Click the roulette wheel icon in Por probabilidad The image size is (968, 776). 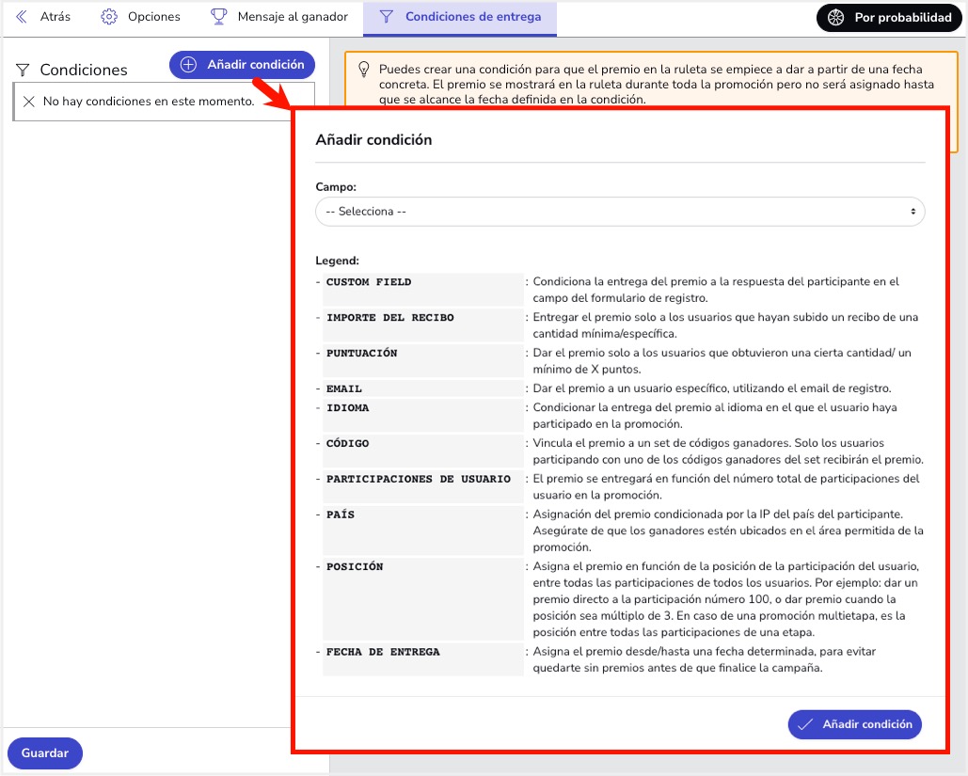pyautogui.click(x=835, y=18)
